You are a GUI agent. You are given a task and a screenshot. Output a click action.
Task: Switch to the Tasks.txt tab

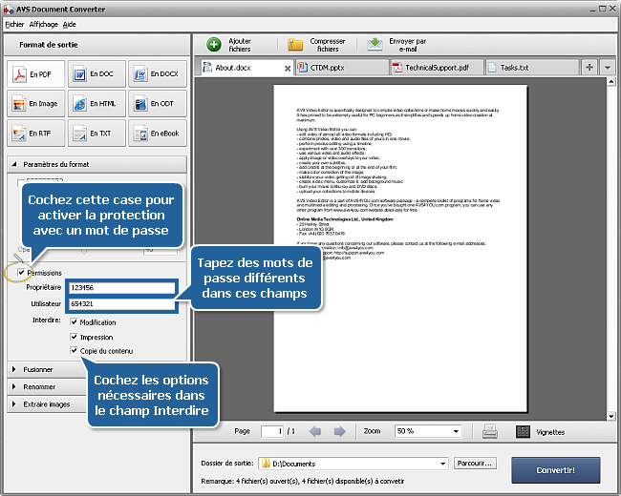click(x=532, y=68)
